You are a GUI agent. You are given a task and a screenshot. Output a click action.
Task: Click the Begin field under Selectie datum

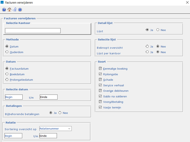[x=14, y=97]
